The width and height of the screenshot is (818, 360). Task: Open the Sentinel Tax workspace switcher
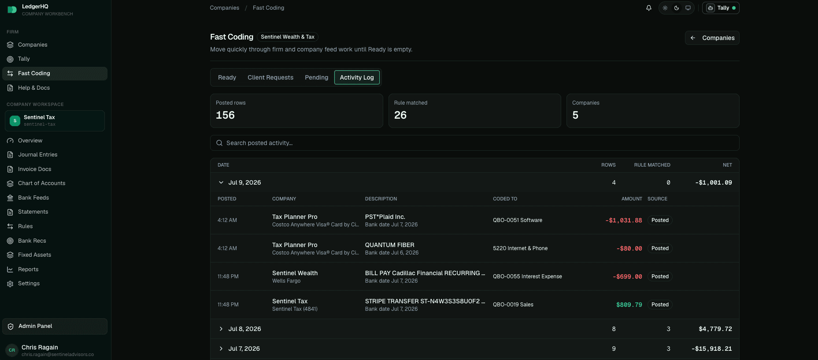(55, 121)
